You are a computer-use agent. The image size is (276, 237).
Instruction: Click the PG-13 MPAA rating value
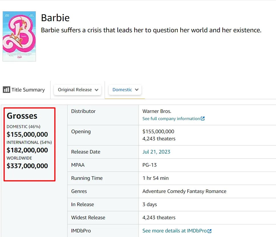pos(149,165)
